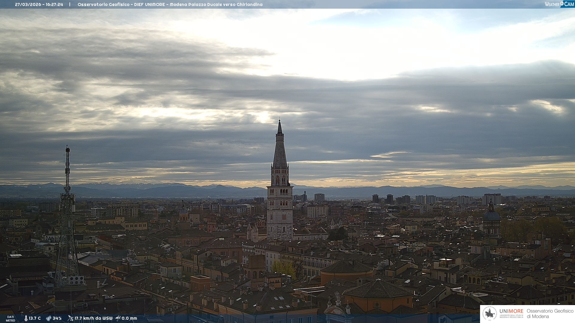575x323 pixels.
Task: Click the rain umbrella precipitation icon
Action: [x=118, y=318]
